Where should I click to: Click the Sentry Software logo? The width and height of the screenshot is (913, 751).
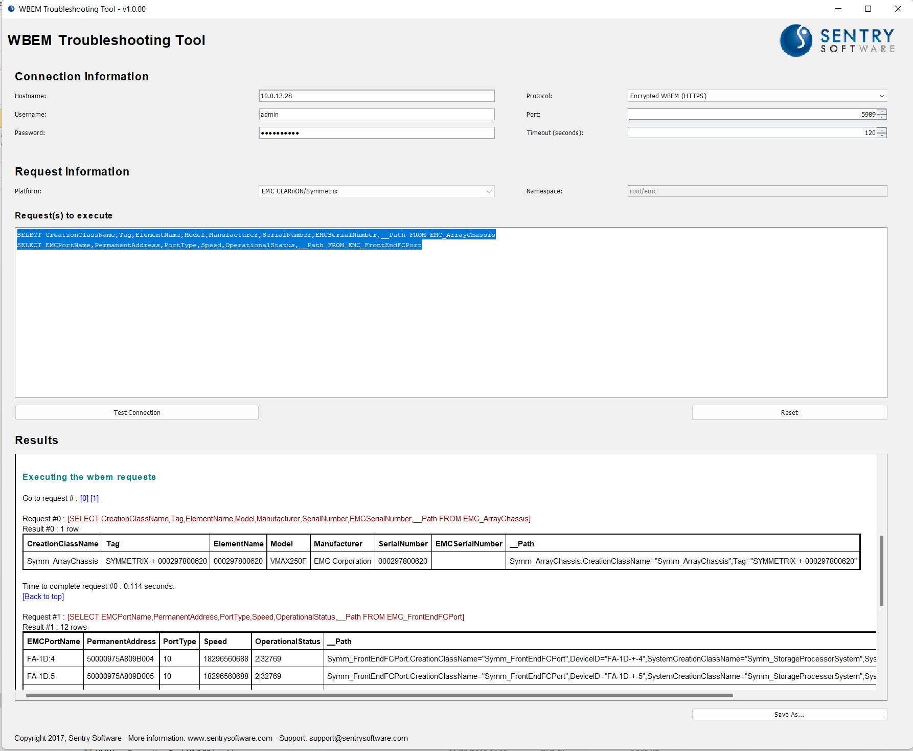tap(837, 40)
